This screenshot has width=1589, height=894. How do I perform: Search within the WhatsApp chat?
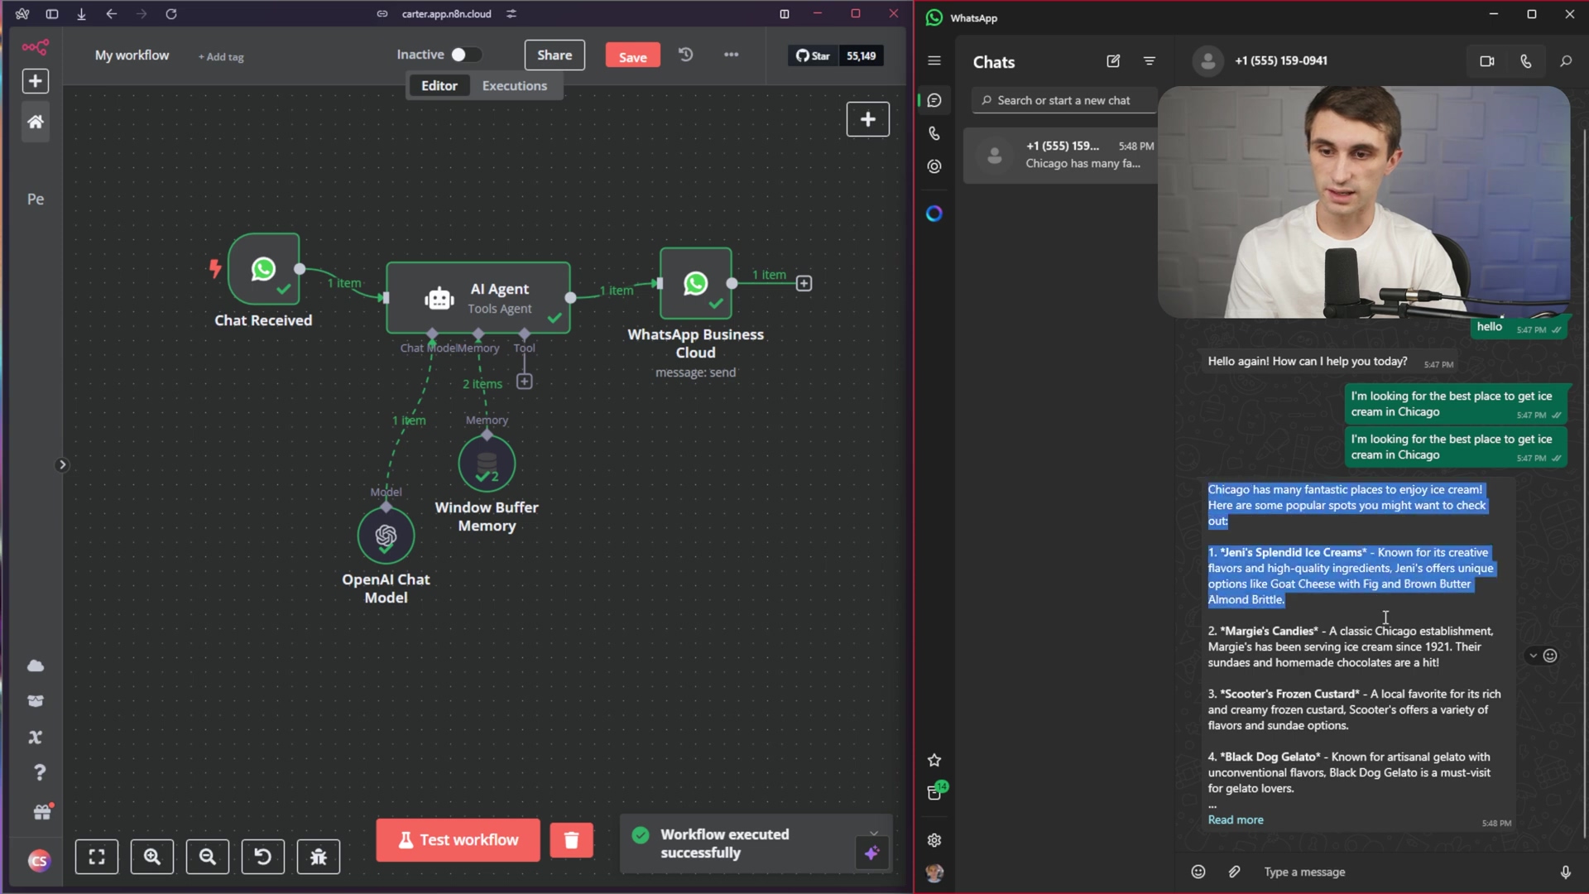pyautogui.click(x=1565, y=61)
